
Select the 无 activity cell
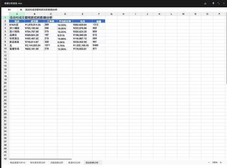(x=17, y=45)
